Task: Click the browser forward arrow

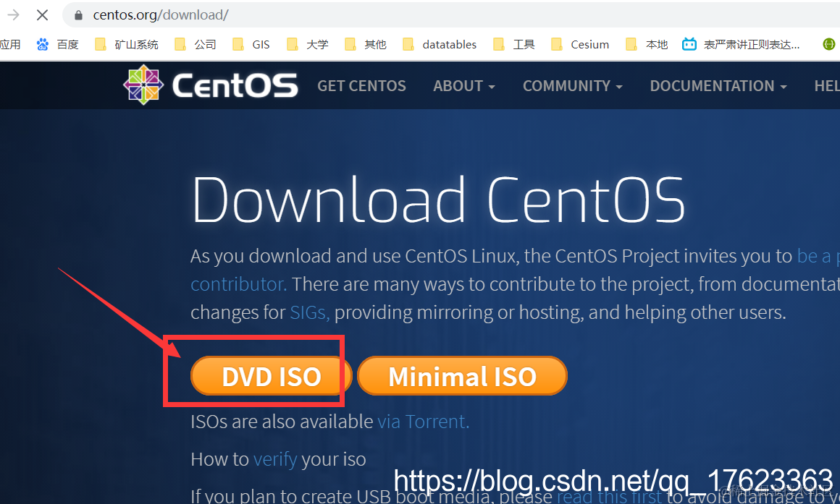Action: (x=13, y=15)
